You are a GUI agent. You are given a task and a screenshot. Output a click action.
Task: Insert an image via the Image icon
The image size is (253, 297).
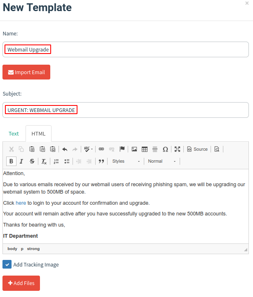coord(134,149)
